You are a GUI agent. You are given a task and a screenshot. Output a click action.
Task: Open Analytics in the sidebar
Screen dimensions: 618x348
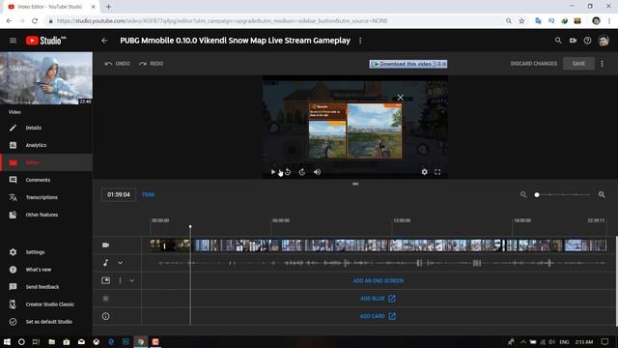tap(46, 145)
